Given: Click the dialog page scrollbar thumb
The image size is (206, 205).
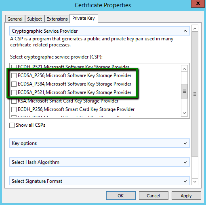Looking at the screenshot, I should coord(195,94).
